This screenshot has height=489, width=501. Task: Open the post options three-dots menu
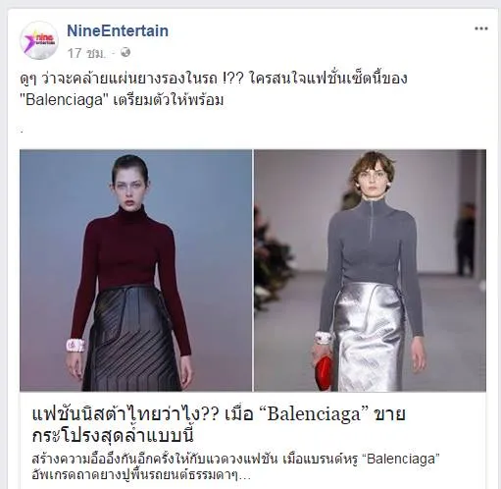tap(481, 28)
